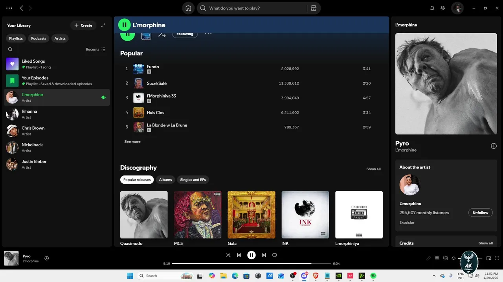
Task: Show the Friend Activity icon
Action: point(443,8)
